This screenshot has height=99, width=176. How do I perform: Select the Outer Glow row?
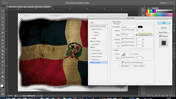click(98, 59)
